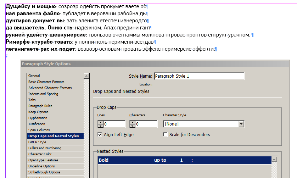297x178 pixels.
Task: Select Bullets and Numbering category
Action: point(45,148)
